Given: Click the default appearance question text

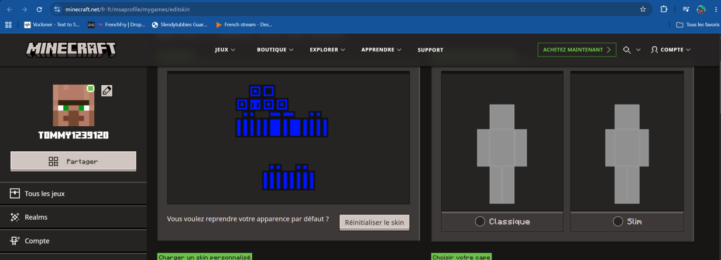Looking at the screenshot, I should click(x=248, y=219).
